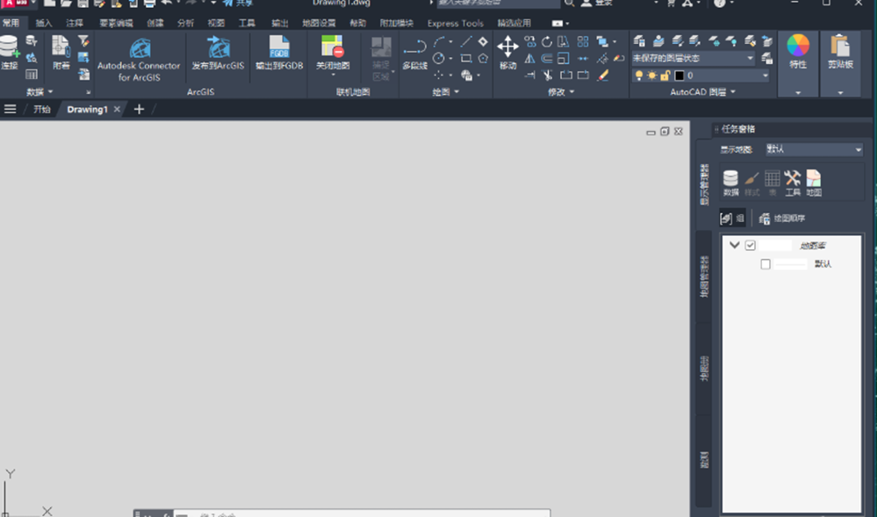Open the 连接 data connect tool
Viewport: 877px width, 517px height.
(9, 52)
